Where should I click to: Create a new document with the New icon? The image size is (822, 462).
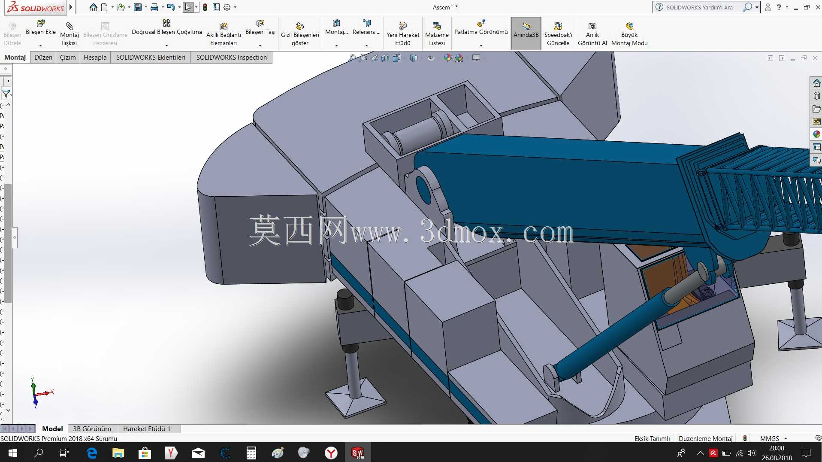click(x=104, y=7)
